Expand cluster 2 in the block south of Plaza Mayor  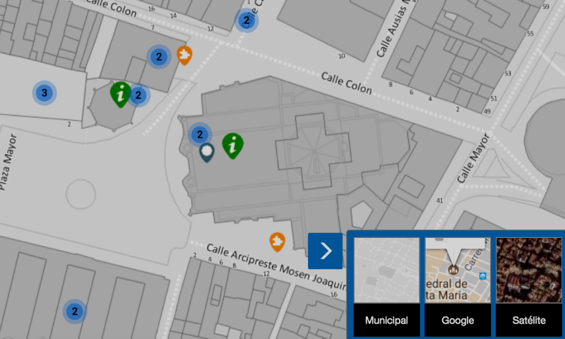(x=74, y=311)
